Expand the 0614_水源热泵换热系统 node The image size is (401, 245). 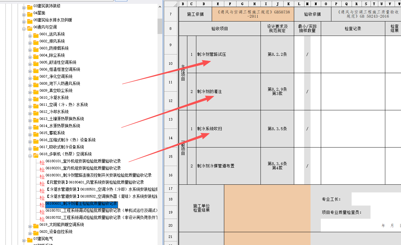tap(30, 128)
